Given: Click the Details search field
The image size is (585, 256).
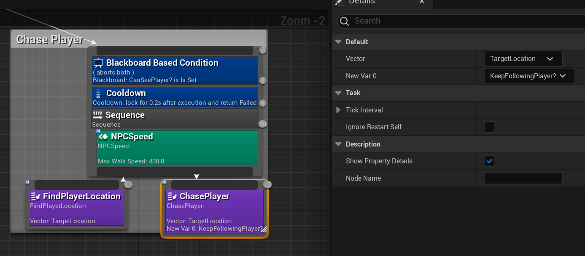Looking at the screenshot, I should [461, 21].
